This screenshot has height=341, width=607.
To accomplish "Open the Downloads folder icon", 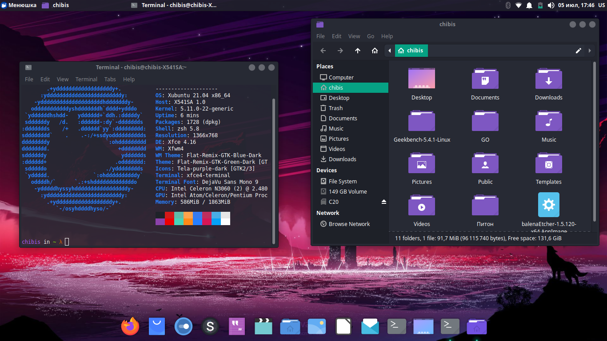I will click(549, 79).
